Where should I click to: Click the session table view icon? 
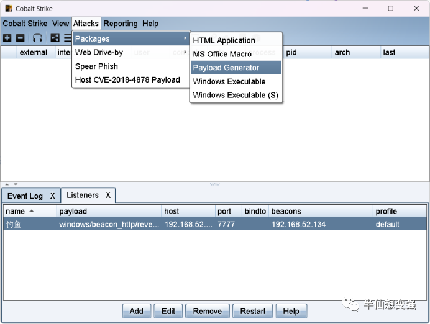[x=68, y=38]
